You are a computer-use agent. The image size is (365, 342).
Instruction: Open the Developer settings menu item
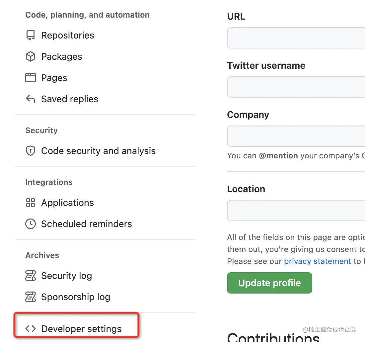(x=81, y=329)
